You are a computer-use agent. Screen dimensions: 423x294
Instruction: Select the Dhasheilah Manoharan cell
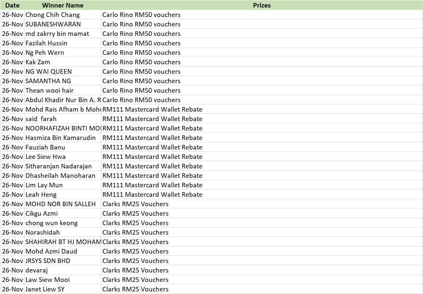tap(60, 176)
